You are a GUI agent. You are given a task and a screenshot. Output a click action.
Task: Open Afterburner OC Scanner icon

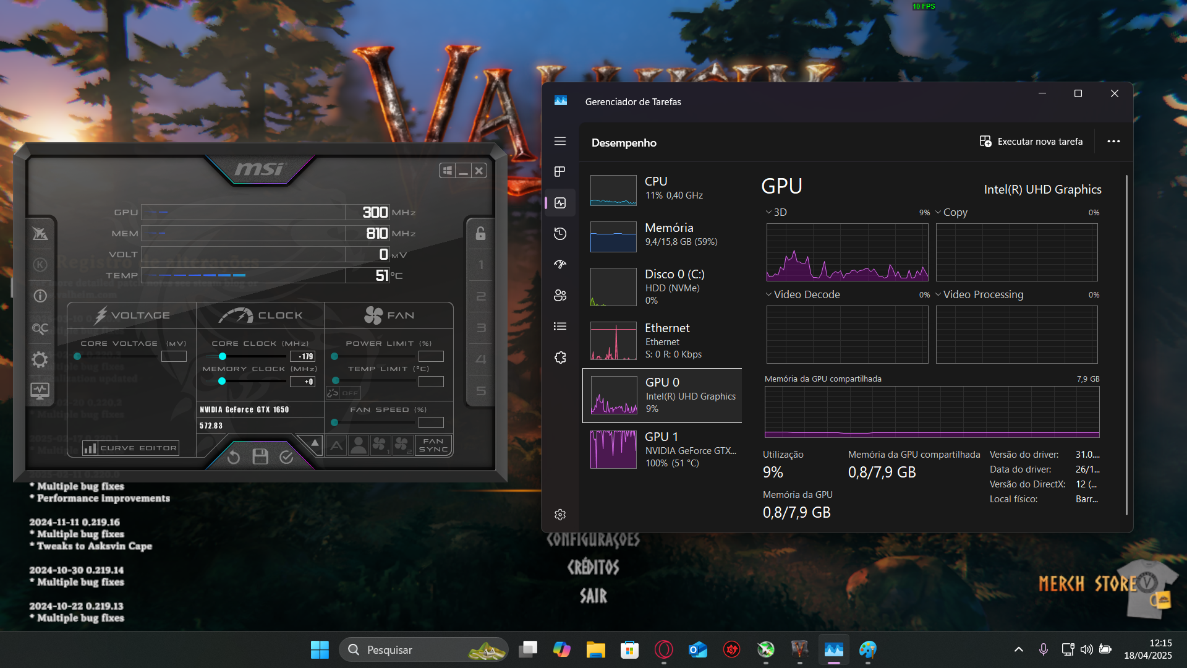coord(40,328)
